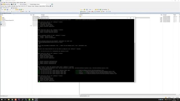Open the Options menu
The image size is (180, 101).
pos(18,3)
